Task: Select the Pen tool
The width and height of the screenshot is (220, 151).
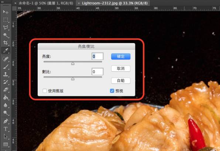Action: pyautogui.click(x=6, y=121)
